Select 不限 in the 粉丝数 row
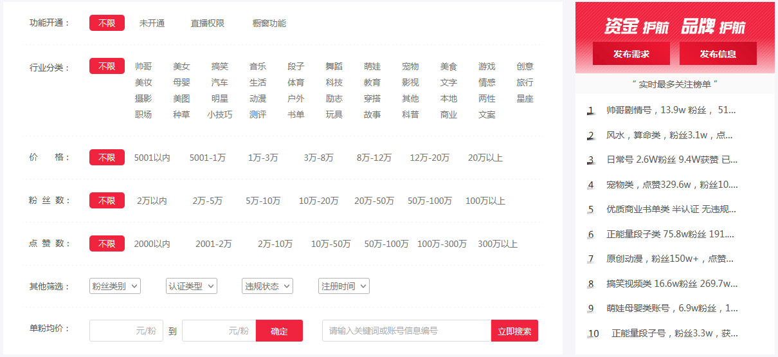The image size is (778, 357). click(107, 201)
